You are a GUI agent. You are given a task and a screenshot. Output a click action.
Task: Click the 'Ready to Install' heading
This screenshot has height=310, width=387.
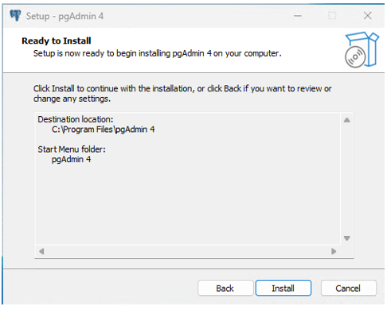click(x=57, y=41)
